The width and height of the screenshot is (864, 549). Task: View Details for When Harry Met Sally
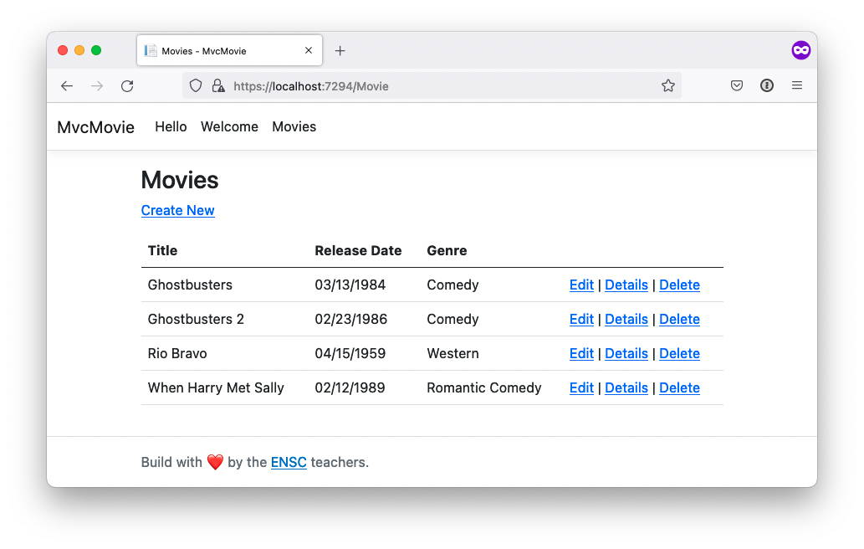(626, 388)
